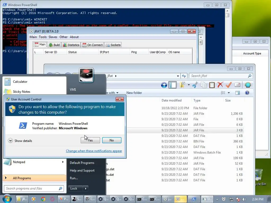
Task: Launch Calculator from Start menu
Action: pos(34,81)
